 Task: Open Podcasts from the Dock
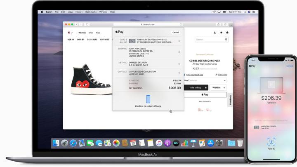167,143
